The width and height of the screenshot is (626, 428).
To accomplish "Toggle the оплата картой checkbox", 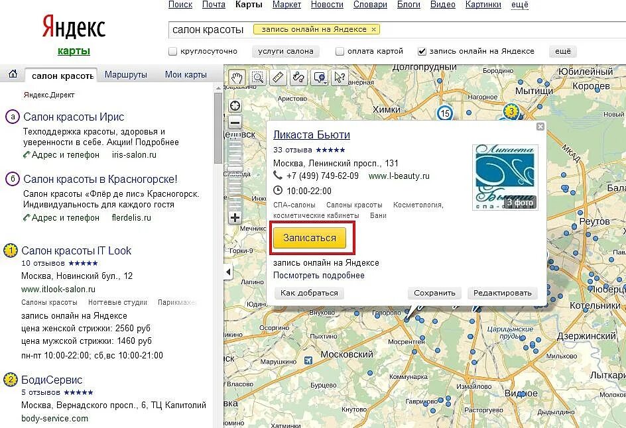I will pos(340,52).
